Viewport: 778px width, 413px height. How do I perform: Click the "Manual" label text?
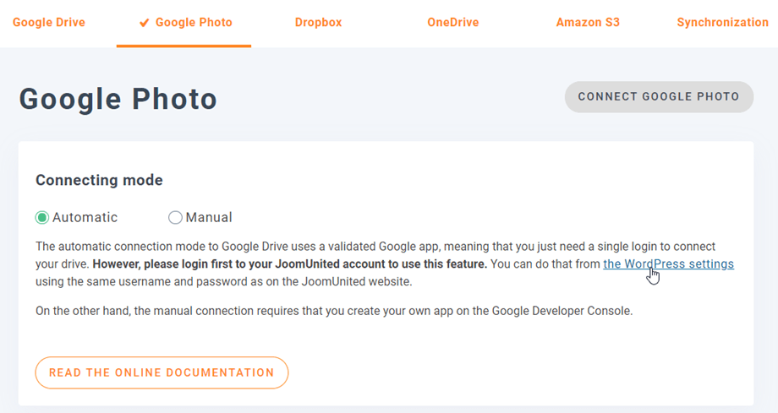[x=209, y=218]
